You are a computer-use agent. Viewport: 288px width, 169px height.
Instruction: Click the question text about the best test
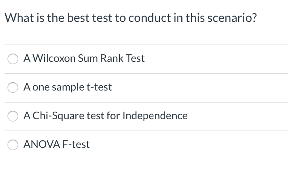131,18
